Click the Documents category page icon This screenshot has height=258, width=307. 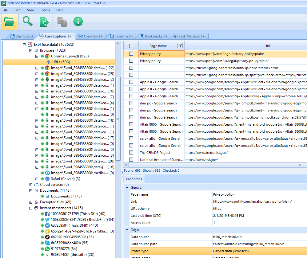pos(36,190)
